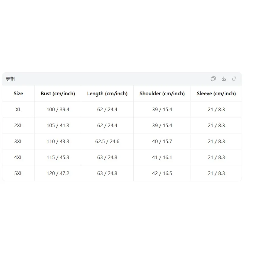Select the Length (cm/inch) column header
The width and height of the screenshot is (255, 255).
click(107, 93)
